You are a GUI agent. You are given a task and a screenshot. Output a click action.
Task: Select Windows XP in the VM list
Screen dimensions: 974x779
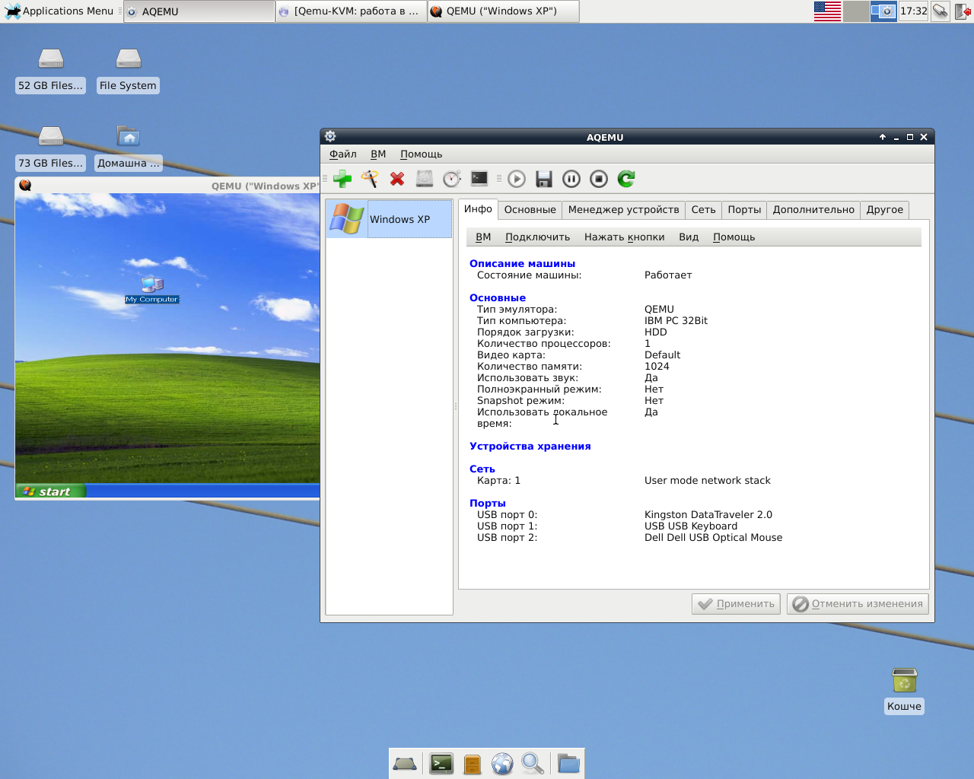coord(389,219)
